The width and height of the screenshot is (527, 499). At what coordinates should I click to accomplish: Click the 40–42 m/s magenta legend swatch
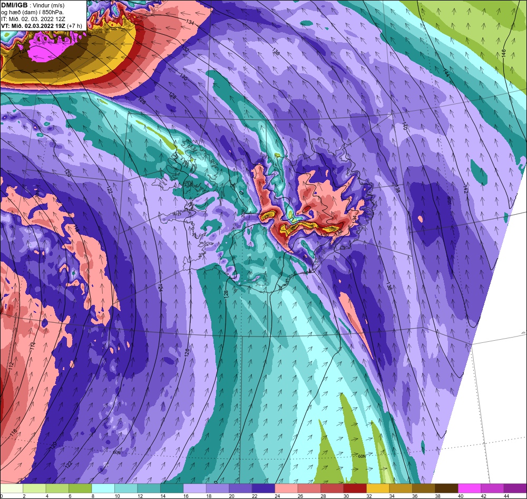coord(470,488)
